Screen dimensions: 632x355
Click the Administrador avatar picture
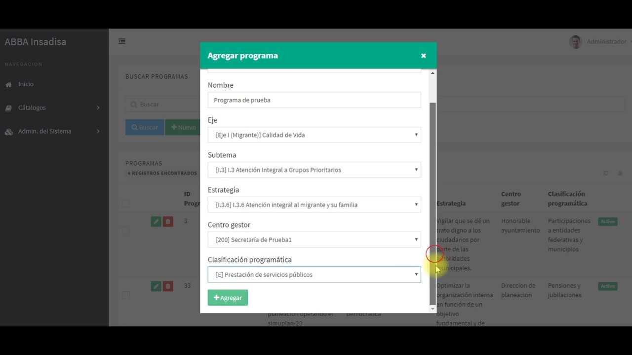pos(575,42)
